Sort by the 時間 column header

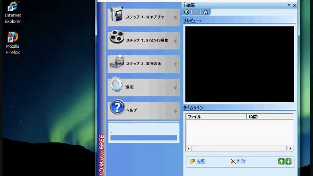270,116
